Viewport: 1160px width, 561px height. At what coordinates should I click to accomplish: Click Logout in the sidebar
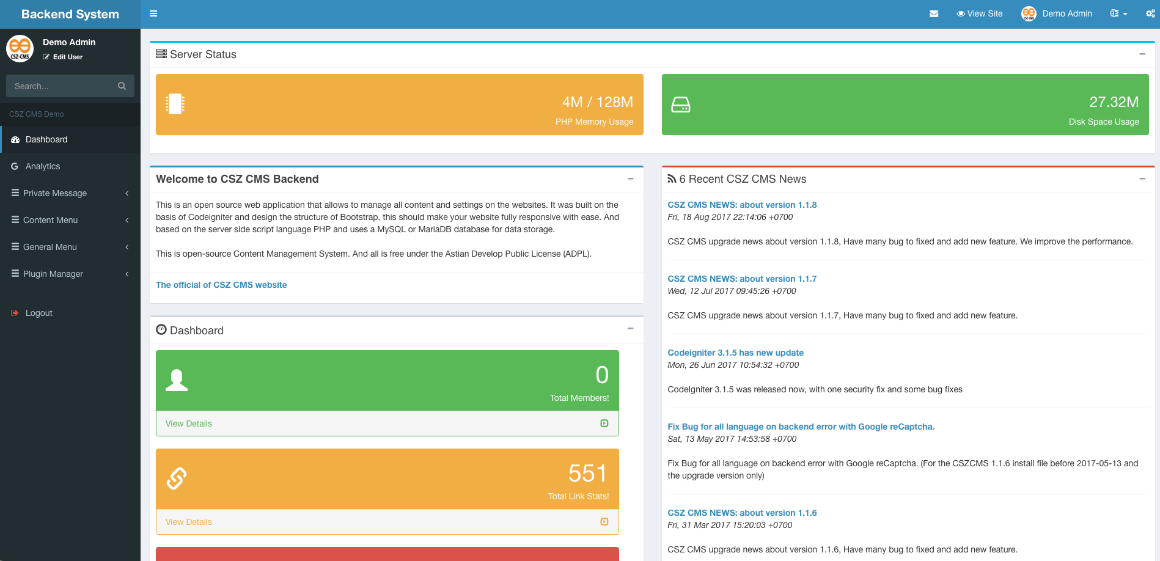click(x=70, y=313)
